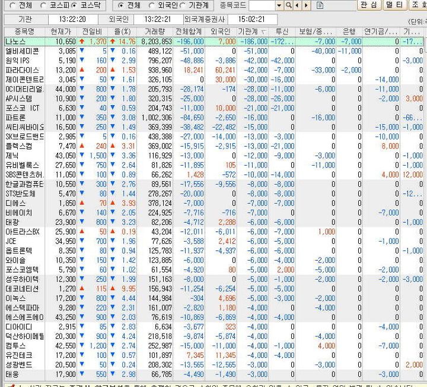Sort by the 전체합계 column header

189,31
